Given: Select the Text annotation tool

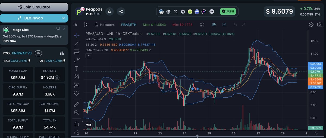Looking at the screenshot, I should coord(77,68).
